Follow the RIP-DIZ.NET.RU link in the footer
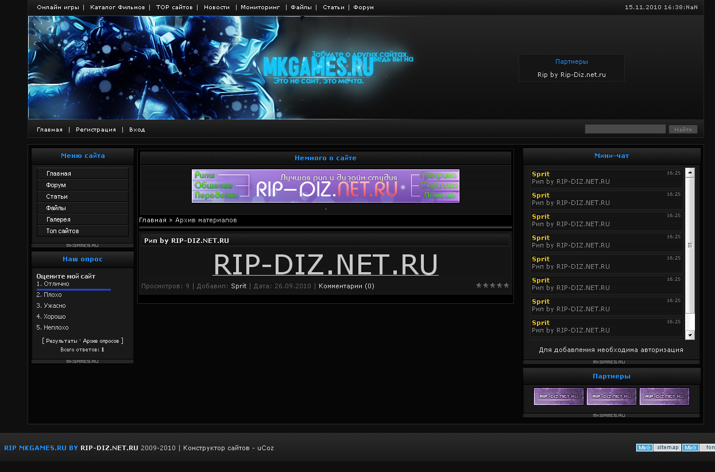 (x=109, y=448)
